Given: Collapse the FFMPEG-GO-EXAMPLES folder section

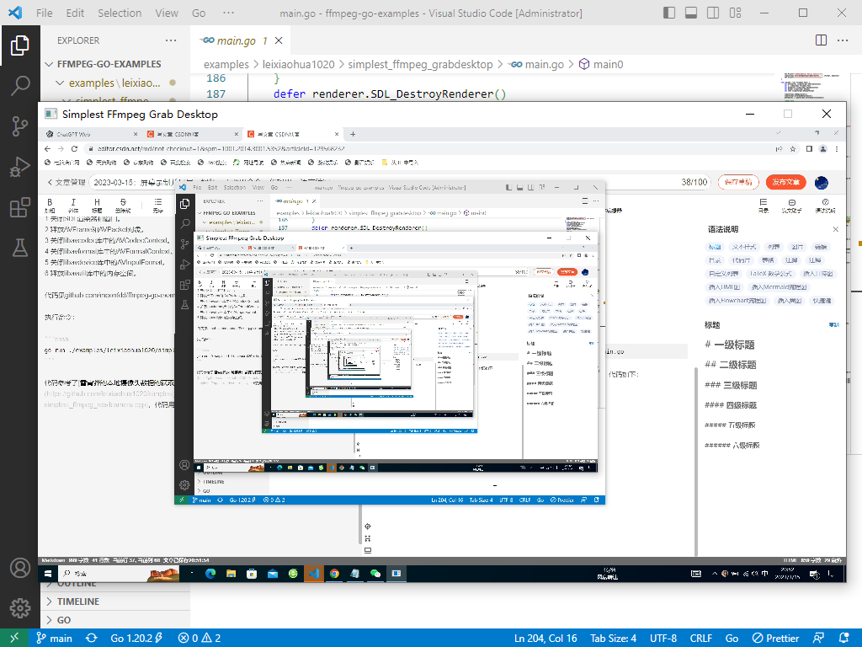Looking at the screenshot, I should (x=110, y=64).
